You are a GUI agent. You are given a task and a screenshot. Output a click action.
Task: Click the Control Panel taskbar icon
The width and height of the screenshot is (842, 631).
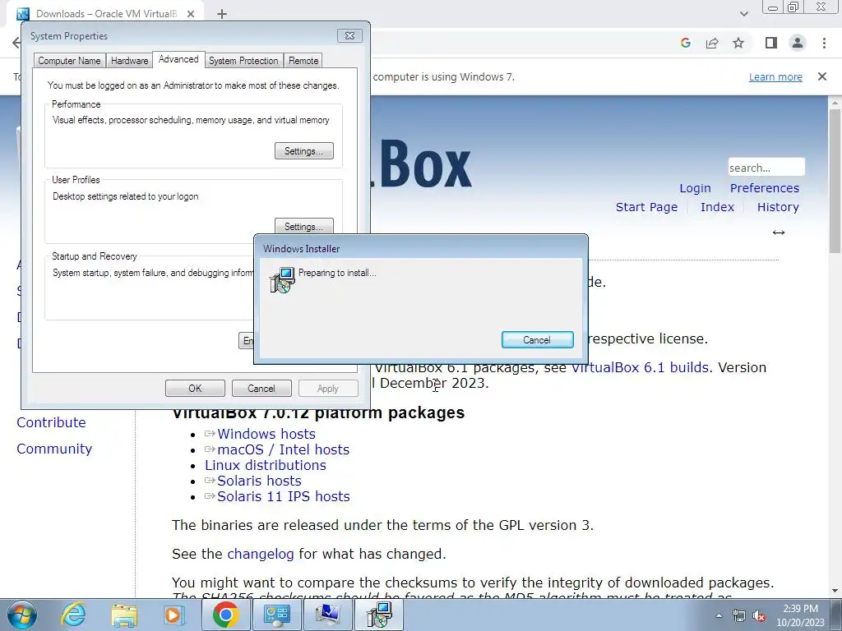277,615
